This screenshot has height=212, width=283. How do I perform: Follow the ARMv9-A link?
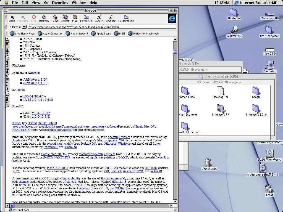30,79
